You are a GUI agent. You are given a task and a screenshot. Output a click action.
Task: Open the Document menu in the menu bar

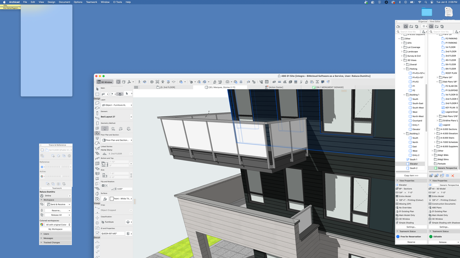64,2
